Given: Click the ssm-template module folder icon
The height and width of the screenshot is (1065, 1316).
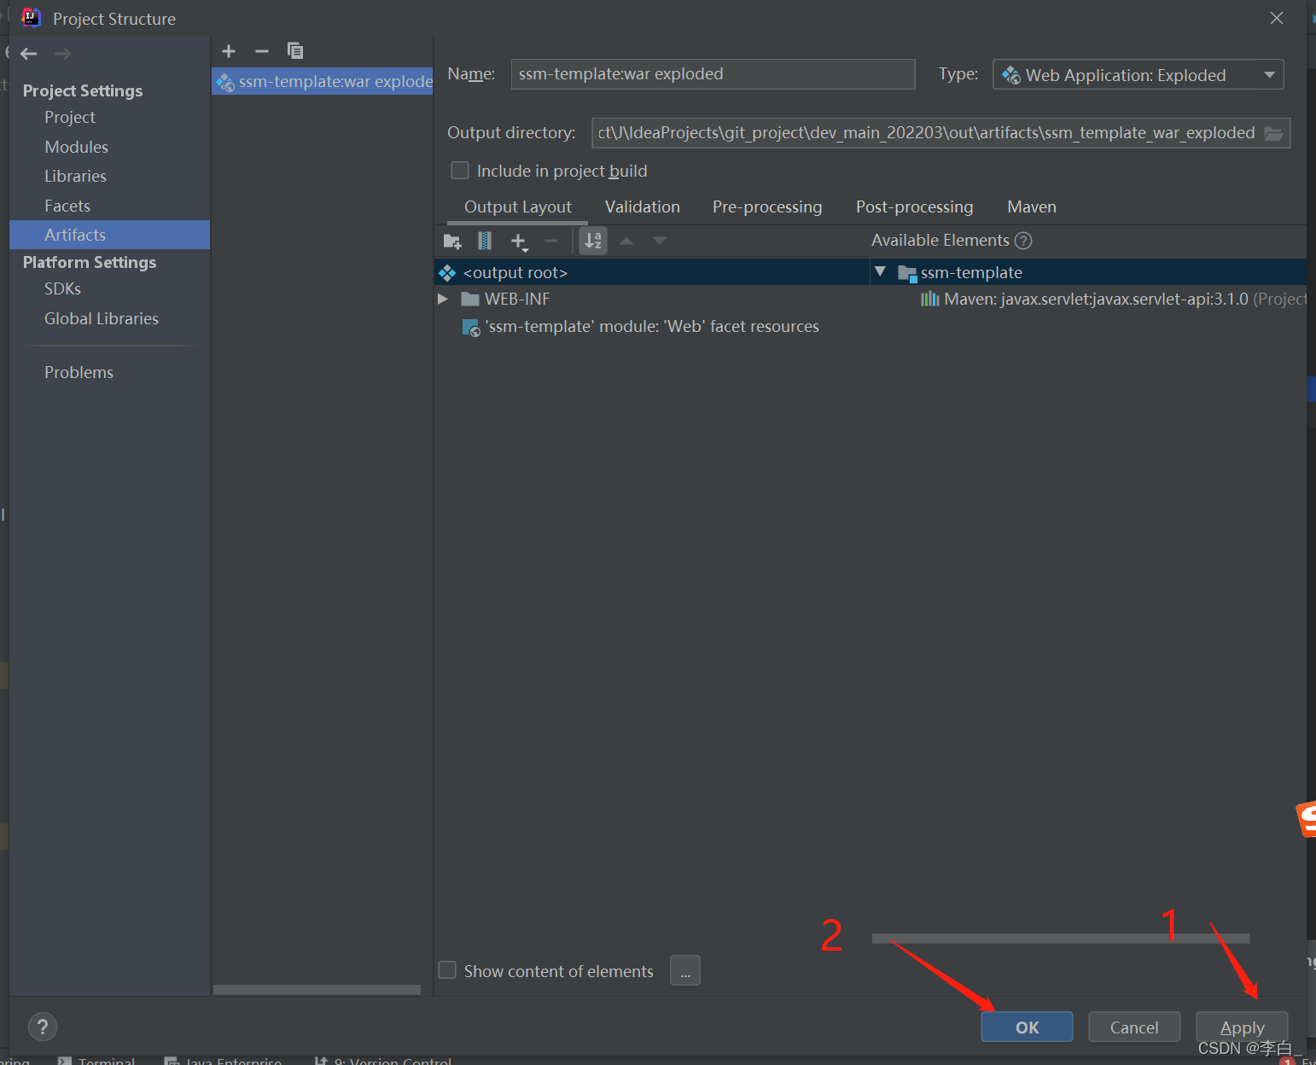Looking at the screenshot, I should (907, 273).
